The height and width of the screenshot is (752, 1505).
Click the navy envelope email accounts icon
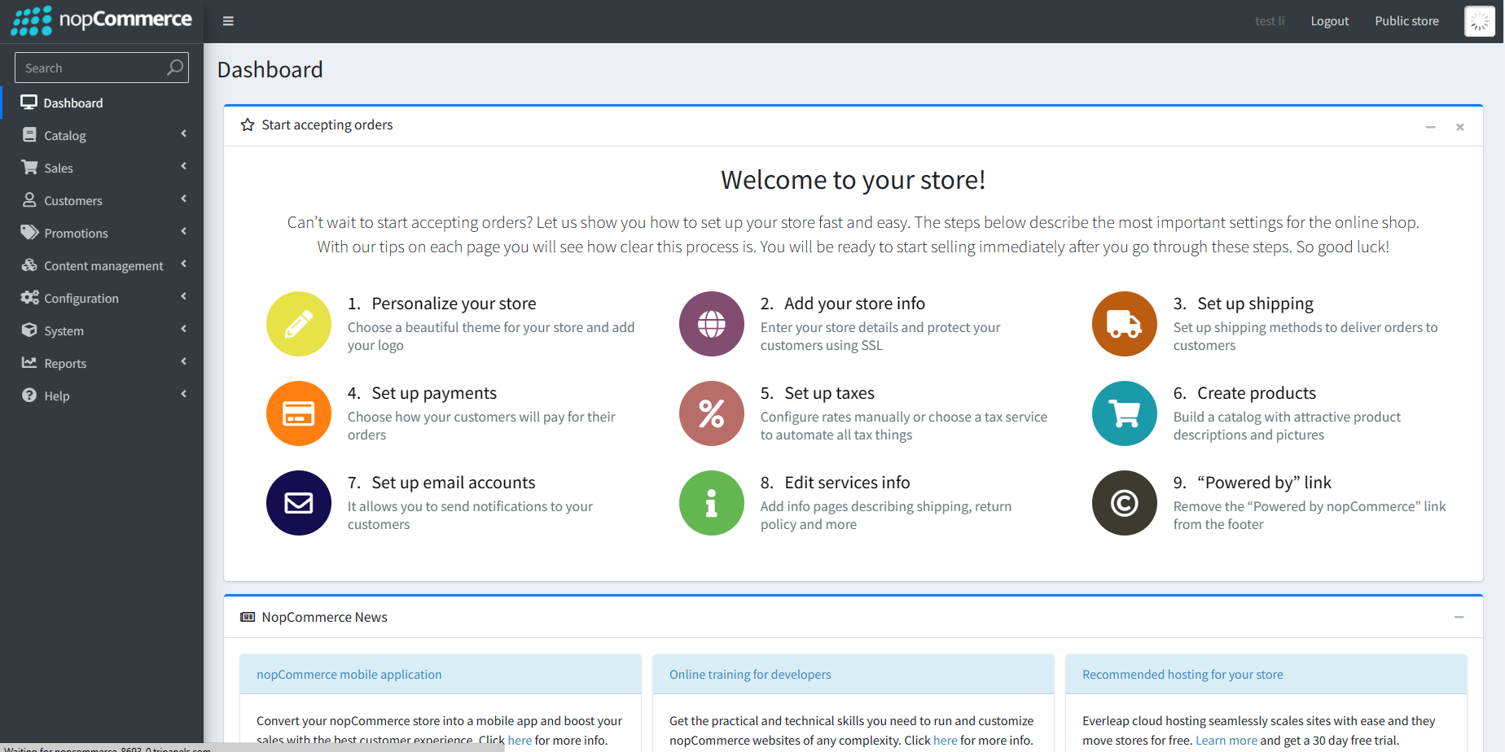(x=299, y=503)
